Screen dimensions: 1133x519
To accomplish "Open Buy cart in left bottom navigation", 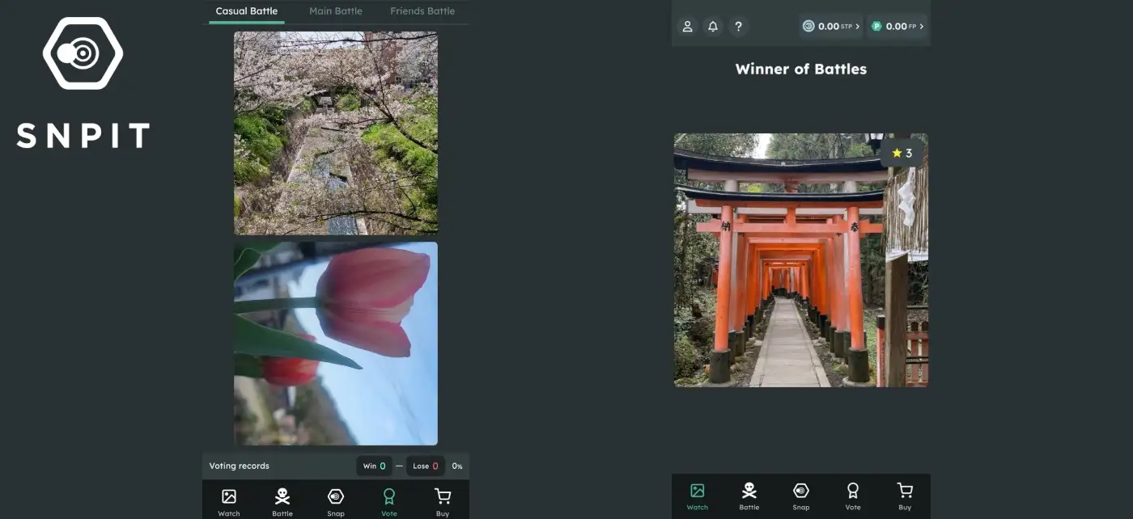I will (443, 500).
